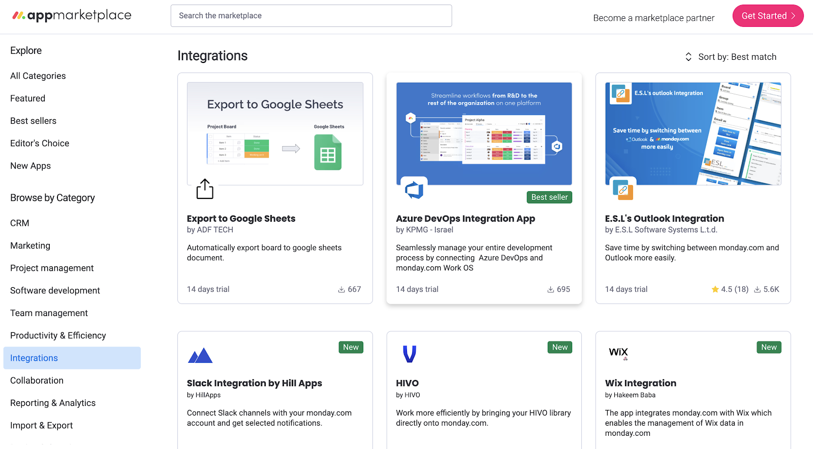
Task: Click the Slack Integration by Hill Apps logo
Action: [x=200, y=355]
